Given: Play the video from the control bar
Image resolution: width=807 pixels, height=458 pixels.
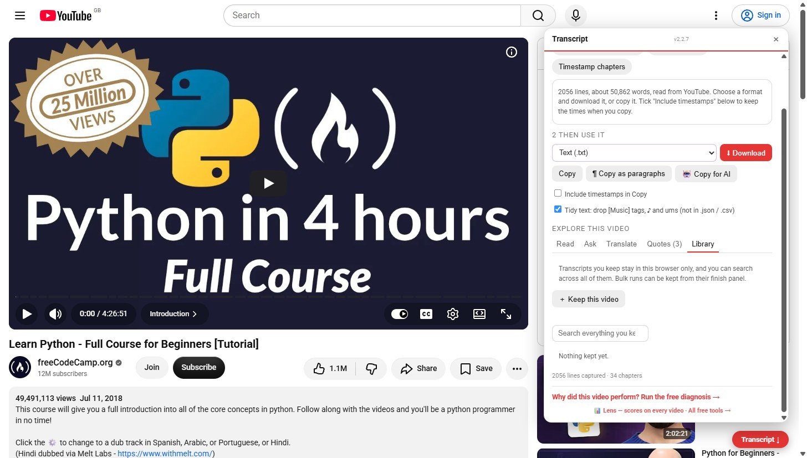Looking at the screenshot, I should pos(27,314).
